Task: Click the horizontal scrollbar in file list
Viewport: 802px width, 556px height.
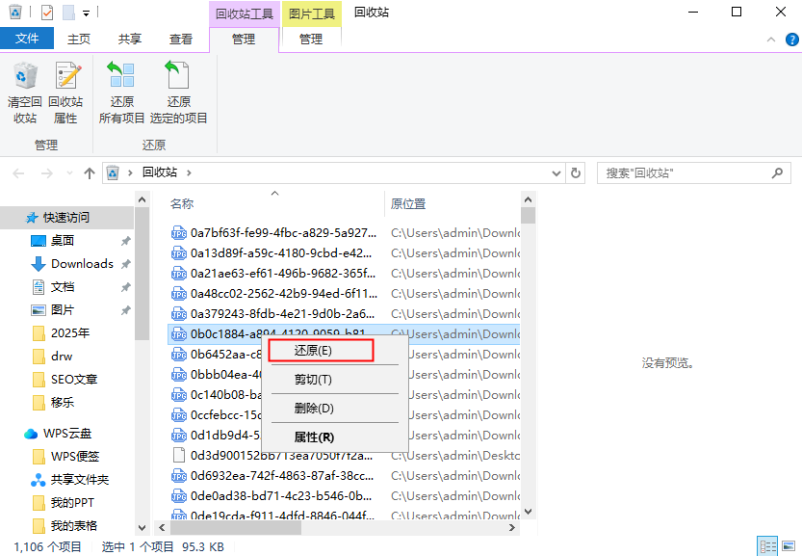Action: click(x=236, y=528)
